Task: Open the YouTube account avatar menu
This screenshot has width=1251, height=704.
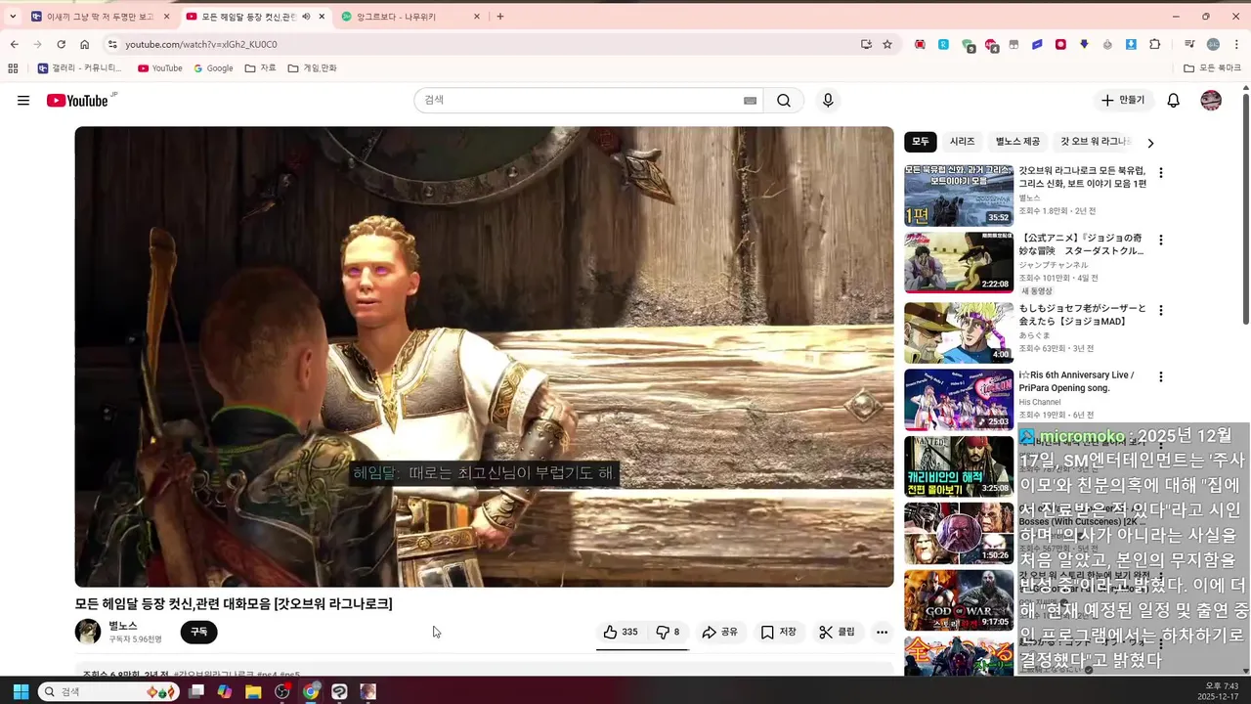Action: click(x=1211, y=101)
